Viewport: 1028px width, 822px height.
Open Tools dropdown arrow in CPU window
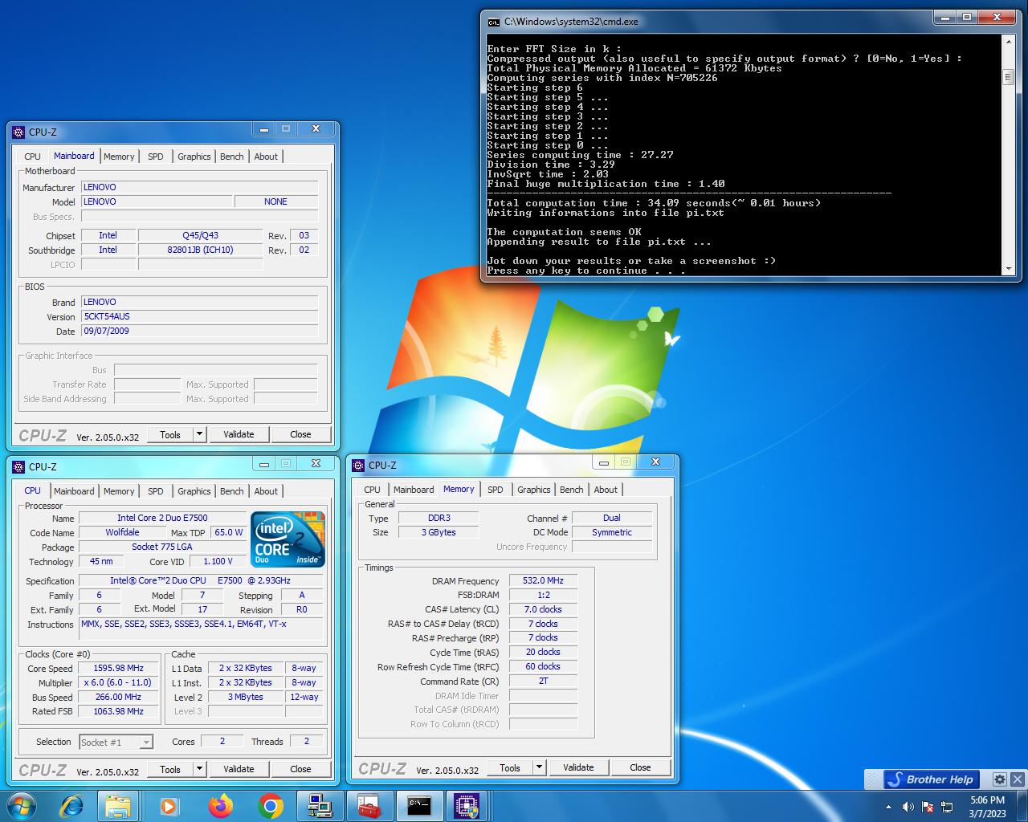(199, 769)
